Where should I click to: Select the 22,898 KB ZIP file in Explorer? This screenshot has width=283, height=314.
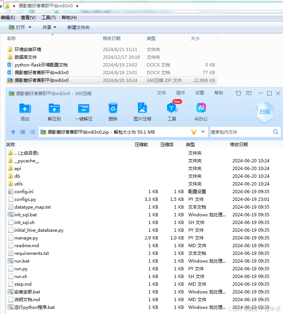[x=111, y=80]
